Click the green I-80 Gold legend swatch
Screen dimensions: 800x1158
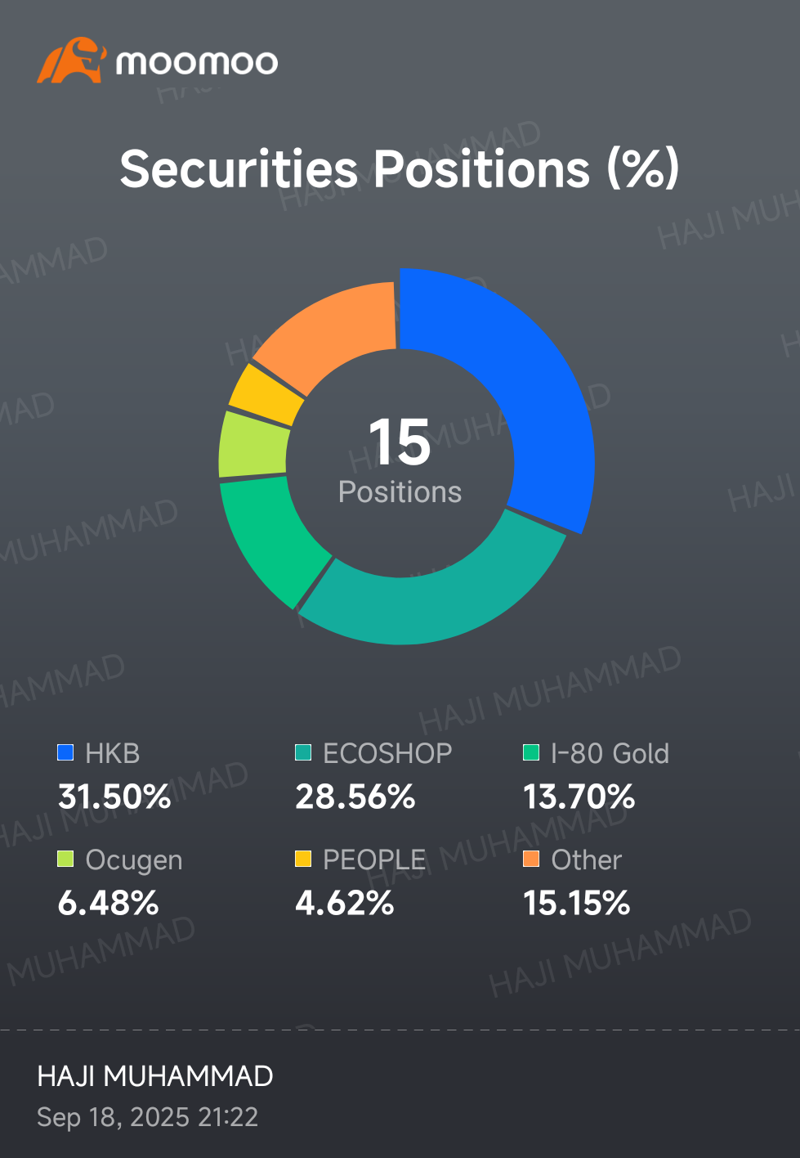coord(531,752)
